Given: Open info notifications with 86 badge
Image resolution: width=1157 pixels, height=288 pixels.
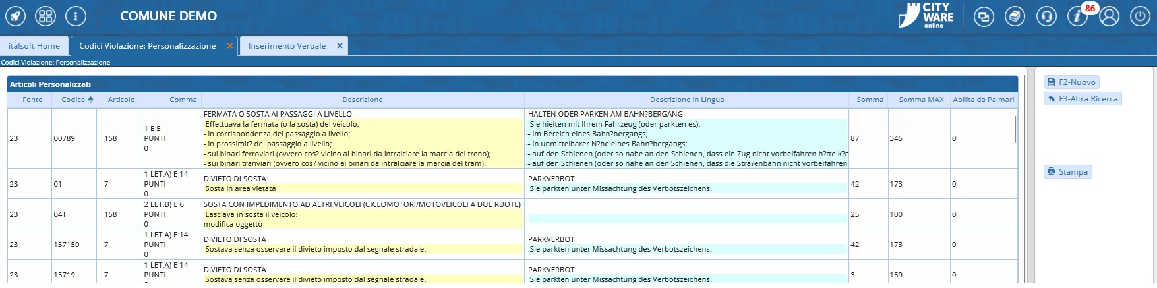Looking at the screenshot, I should pyautogui.click(x=1078, y=16).
